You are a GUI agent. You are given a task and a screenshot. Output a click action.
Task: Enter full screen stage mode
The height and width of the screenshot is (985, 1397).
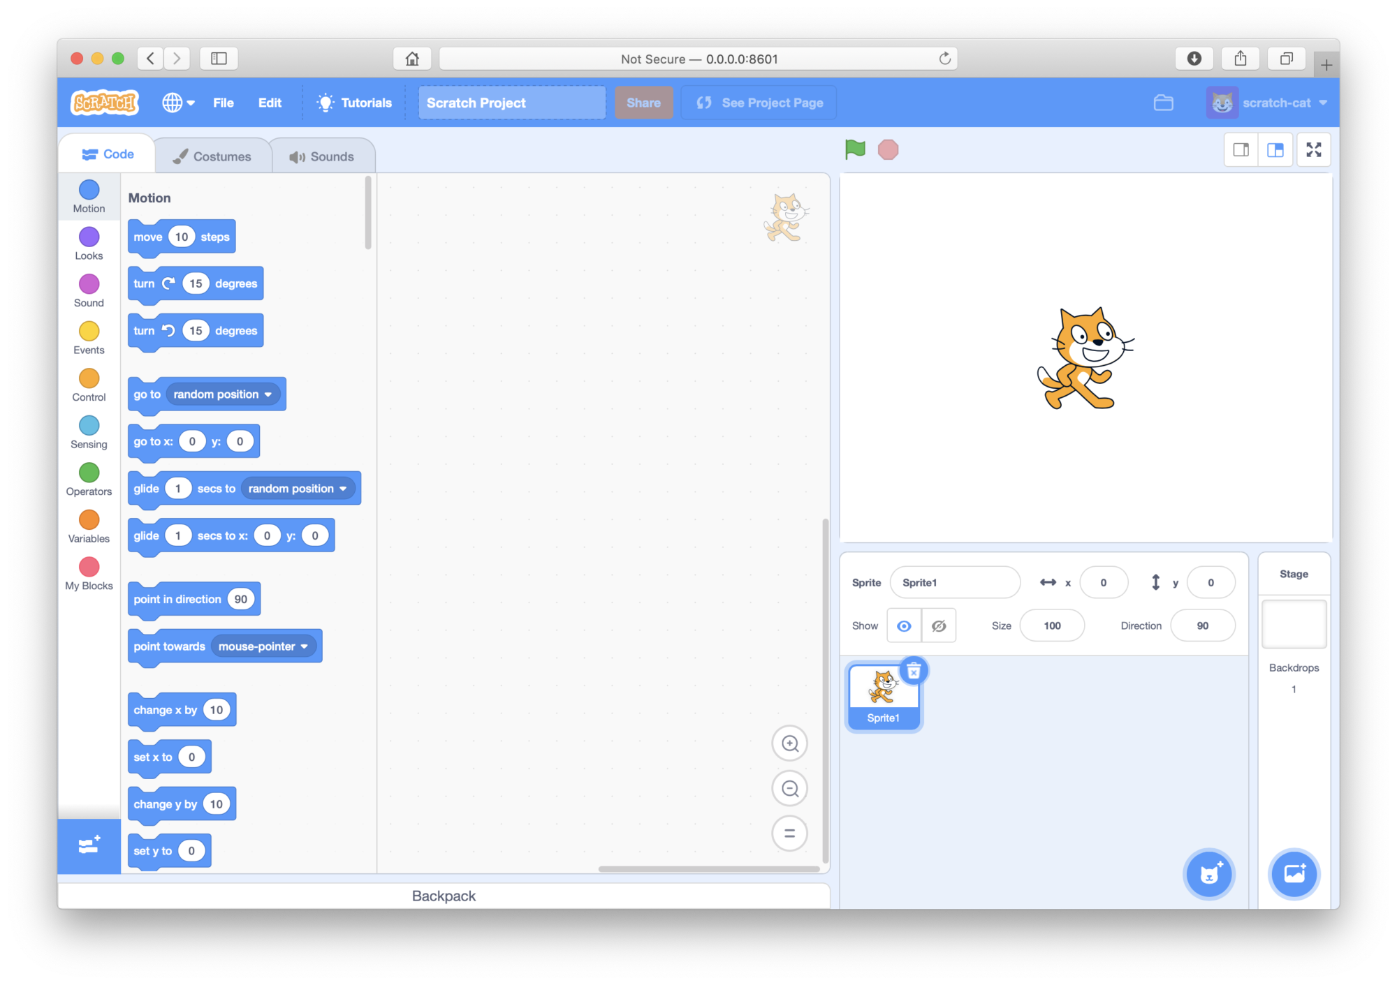(1313, 149)
